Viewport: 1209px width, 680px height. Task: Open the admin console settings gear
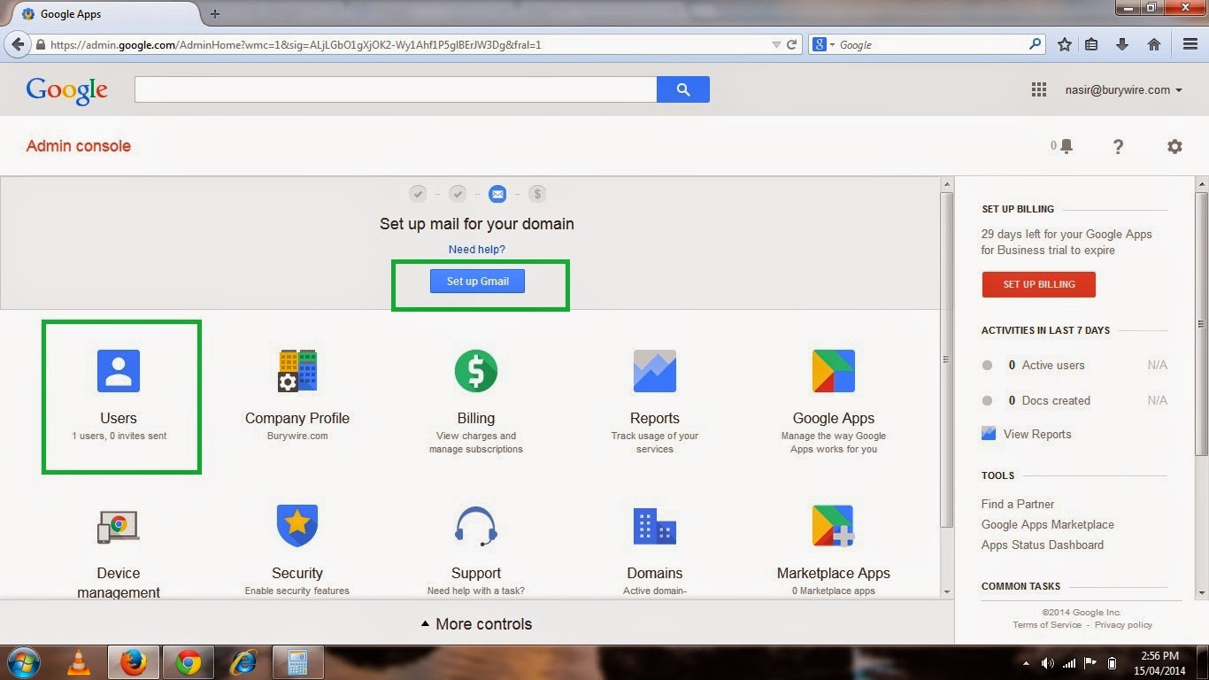click(x=1174, y=146)
